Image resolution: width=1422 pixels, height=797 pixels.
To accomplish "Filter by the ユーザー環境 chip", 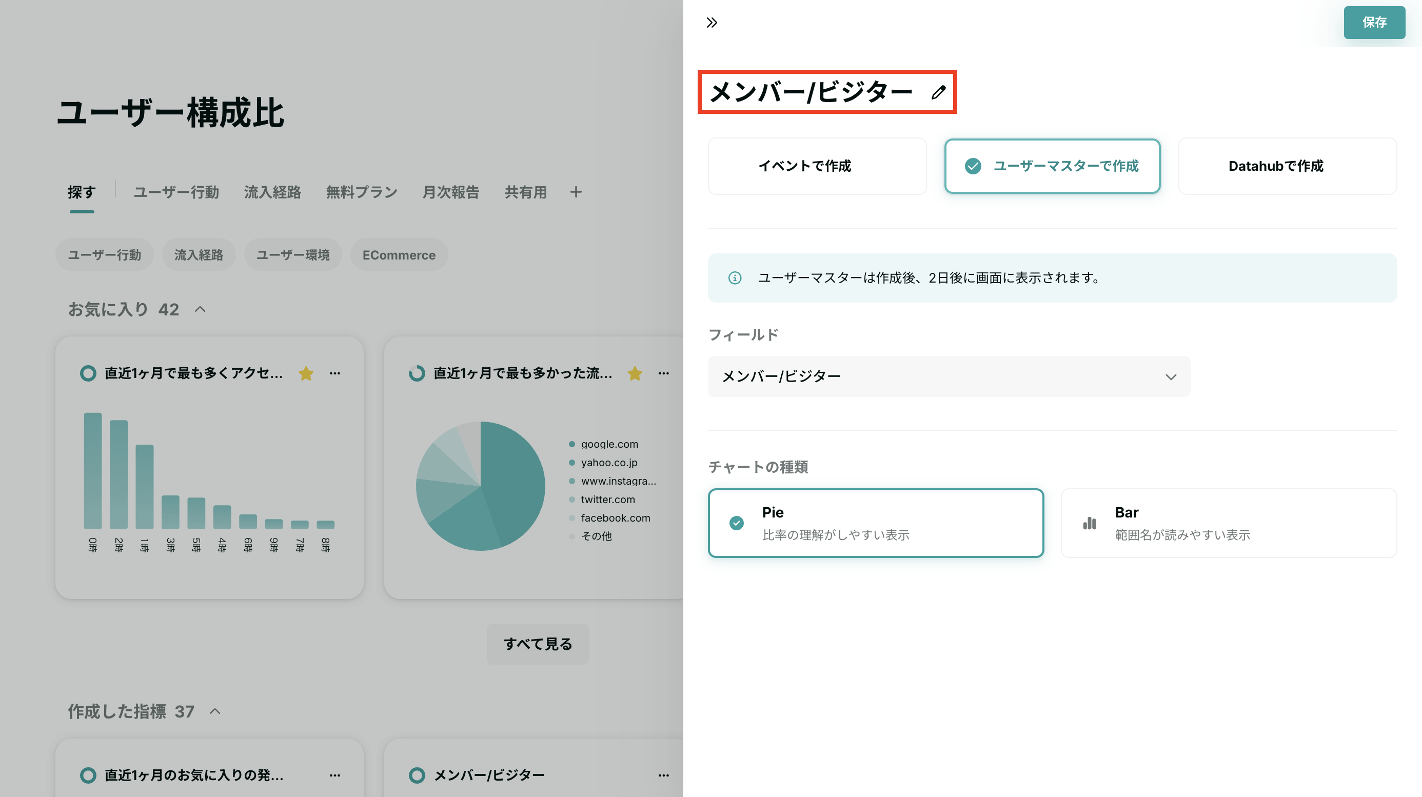I will click(x=293, y=255).
